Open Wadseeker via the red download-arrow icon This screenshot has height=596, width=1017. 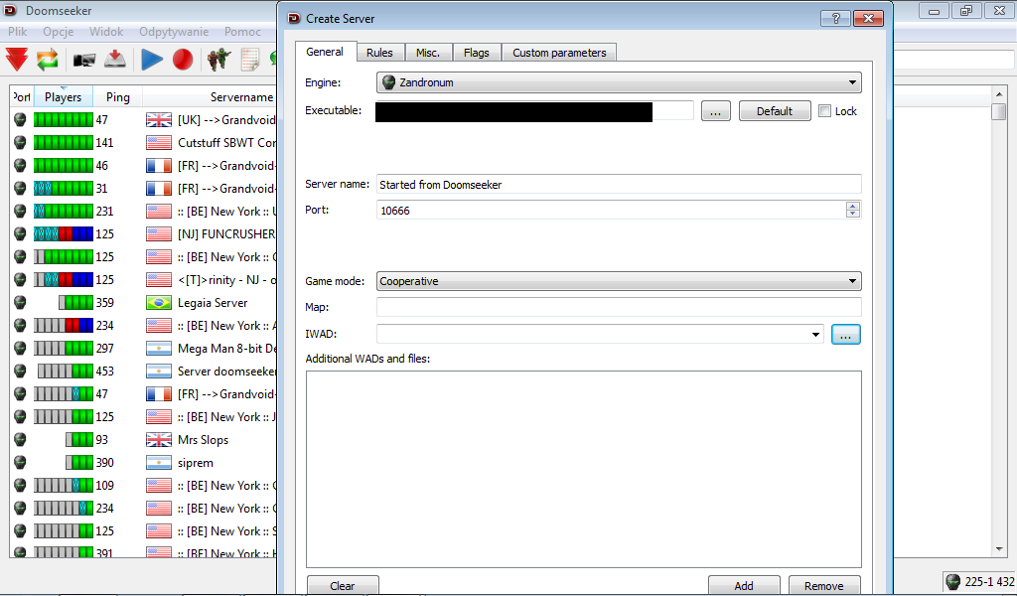point(115,60)
